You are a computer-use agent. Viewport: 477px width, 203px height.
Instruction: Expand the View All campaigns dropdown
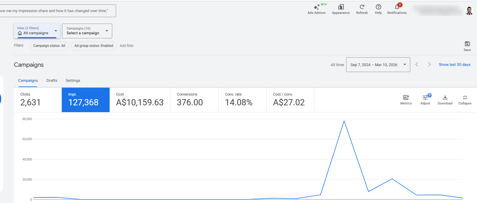coord(37,31)
